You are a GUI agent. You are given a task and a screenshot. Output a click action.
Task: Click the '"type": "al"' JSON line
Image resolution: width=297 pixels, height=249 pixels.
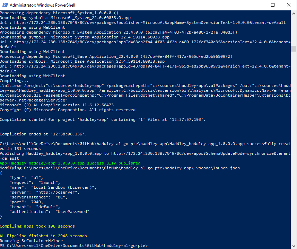coord(26,178)
